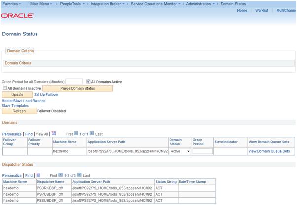Uncheck All Domains Active checkbox
Viewport: 297px width, 207px height.
(x=88, y=81)
